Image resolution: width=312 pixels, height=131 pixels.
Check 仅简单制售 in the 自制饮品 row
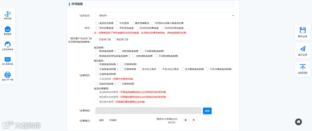[x=120, y=84]
